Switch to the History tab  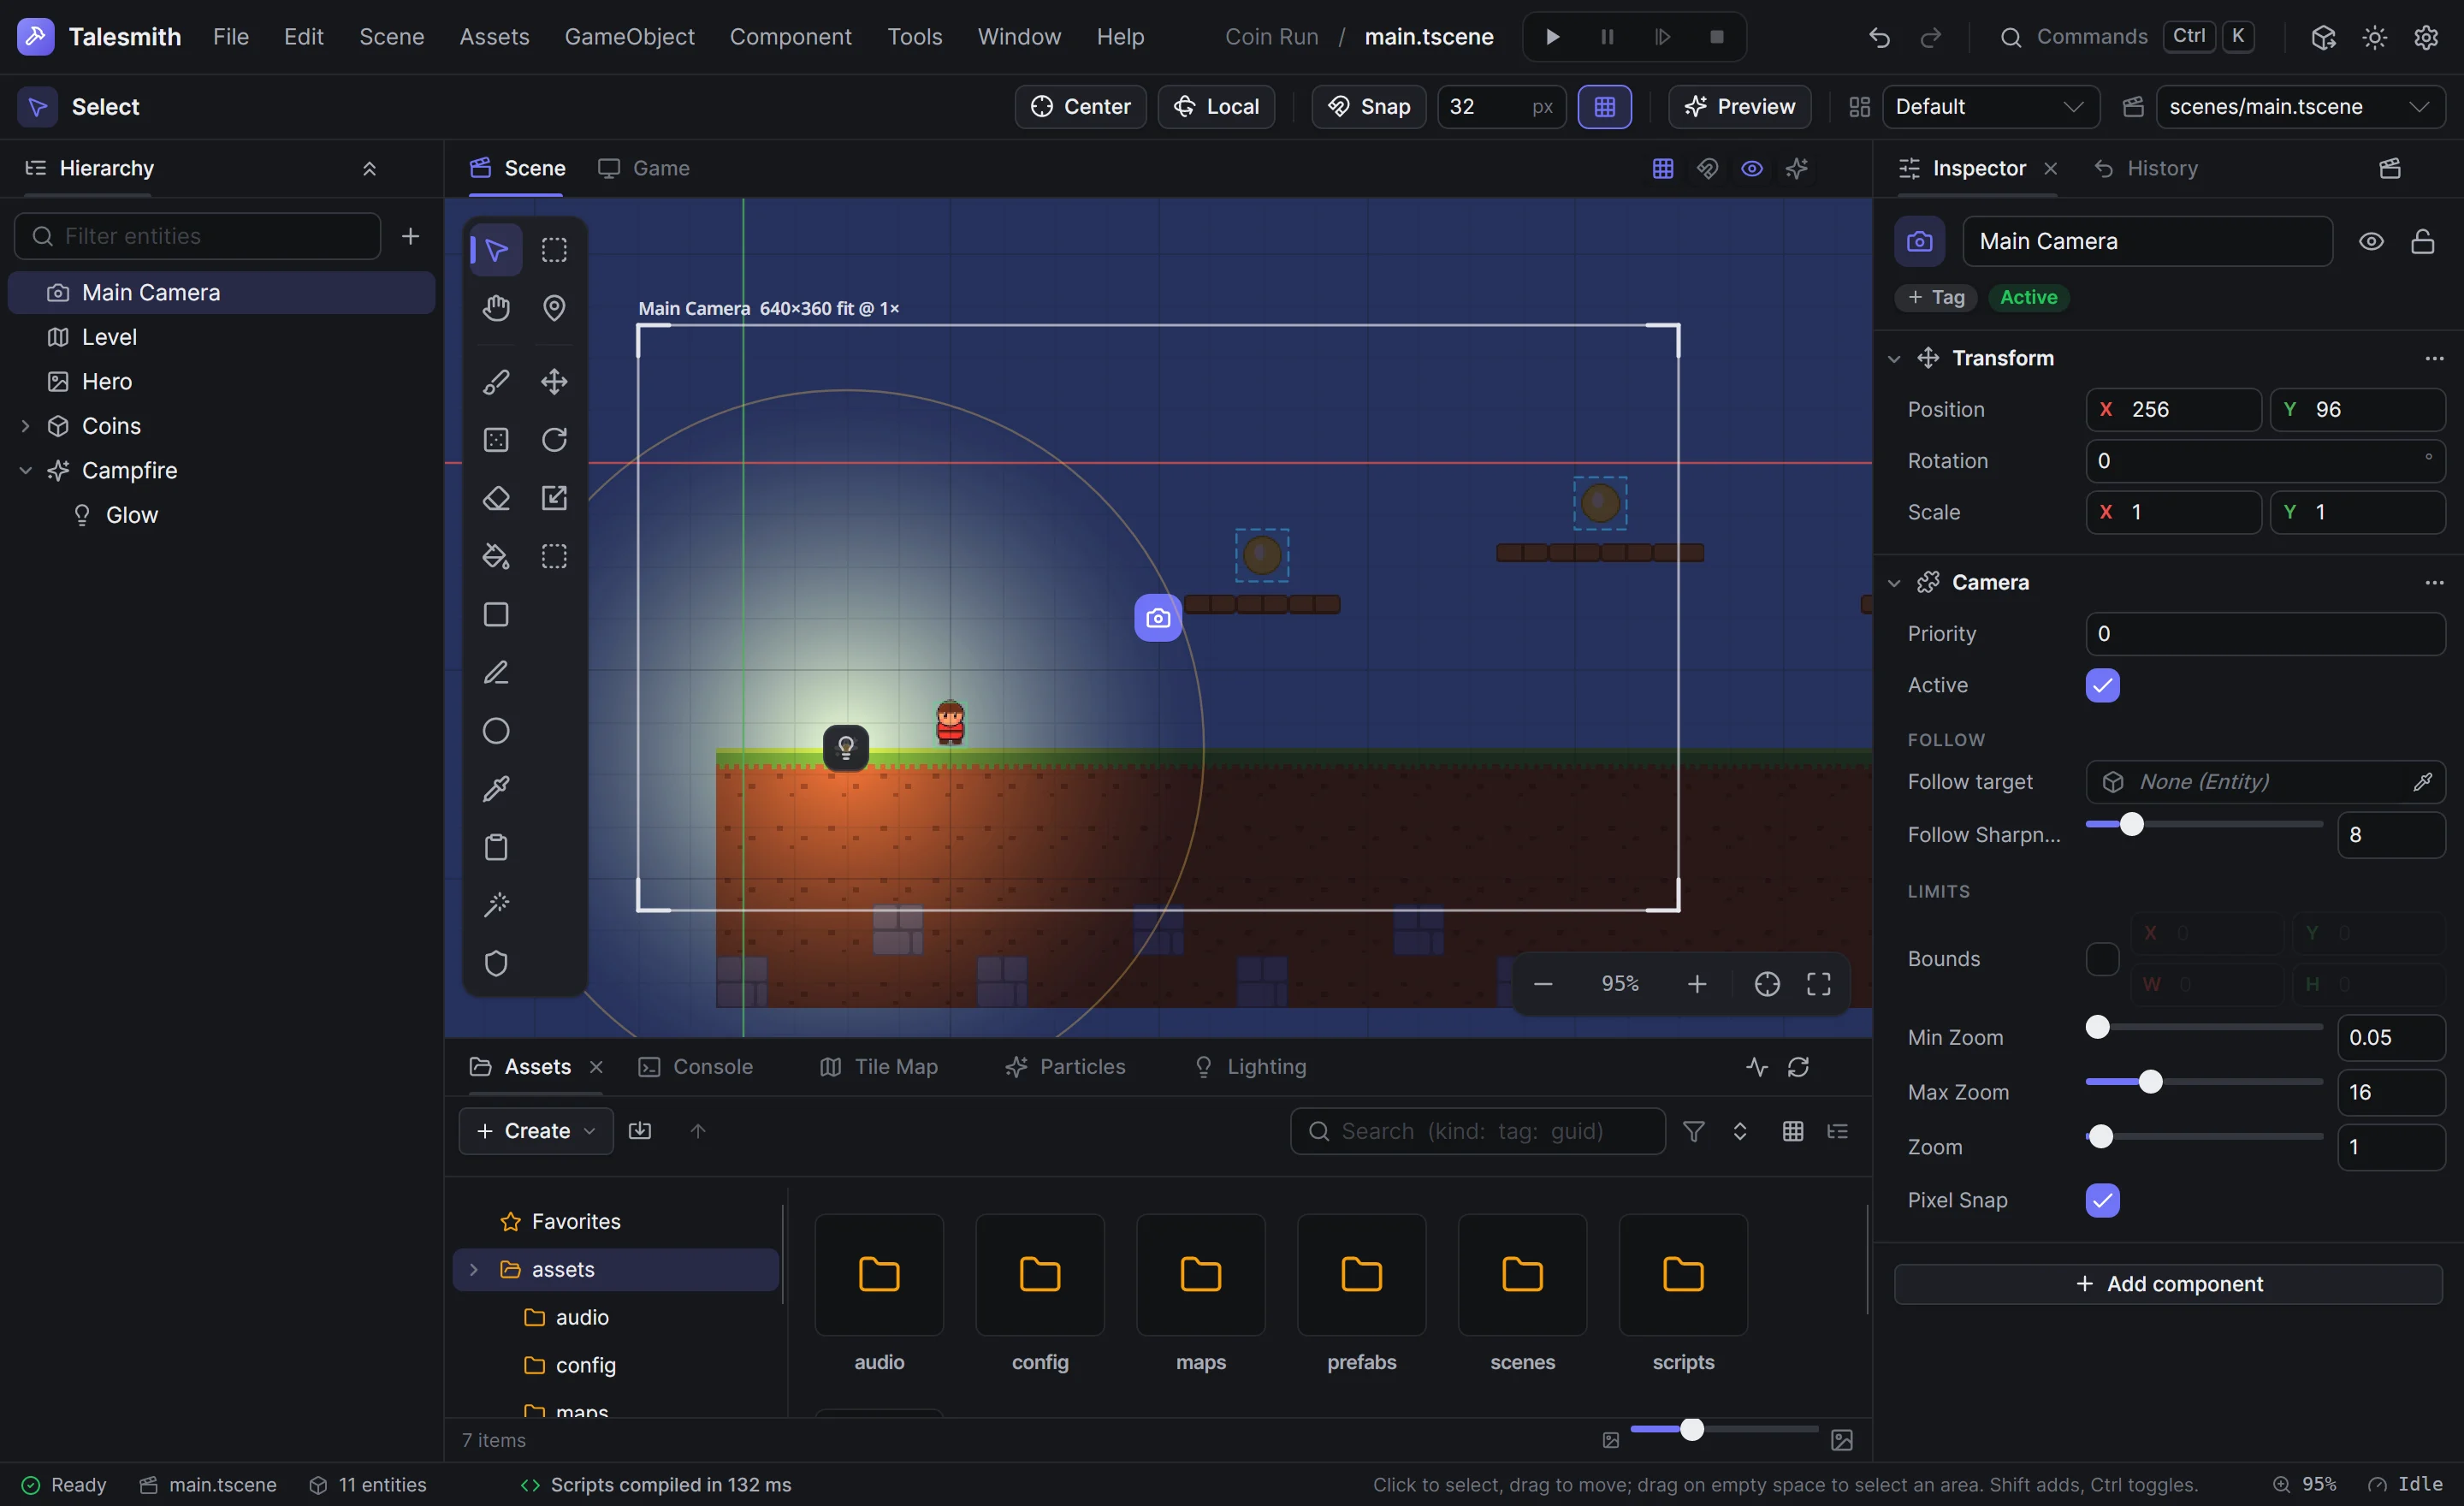(x=2146, y=168)
